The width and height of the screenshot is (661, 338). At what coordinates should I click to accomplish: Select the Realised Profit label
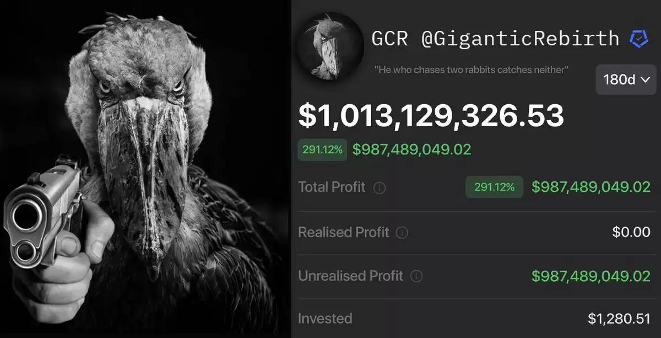click(344, 232)
